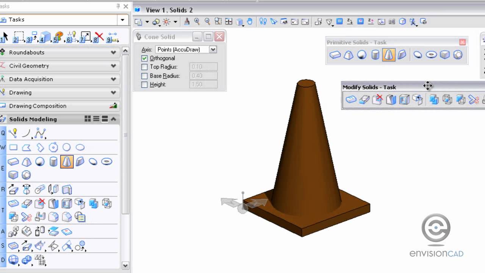Uncheck the Orthogonal checkbox
Image resolution: width=485 pixels, height=273 pixels.
tap(144, 58)
